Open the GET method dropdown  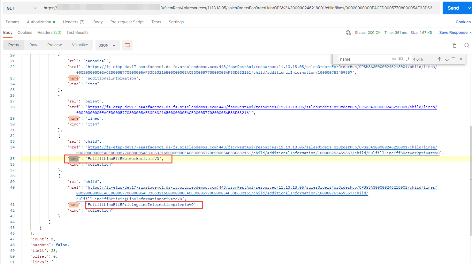(x=21, y=8)
